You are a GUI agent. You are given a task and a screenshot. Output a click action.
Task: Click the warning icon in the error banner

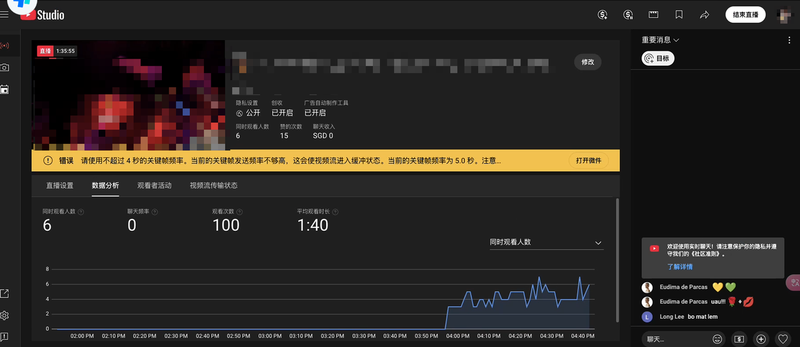click(x=48, y=161)
